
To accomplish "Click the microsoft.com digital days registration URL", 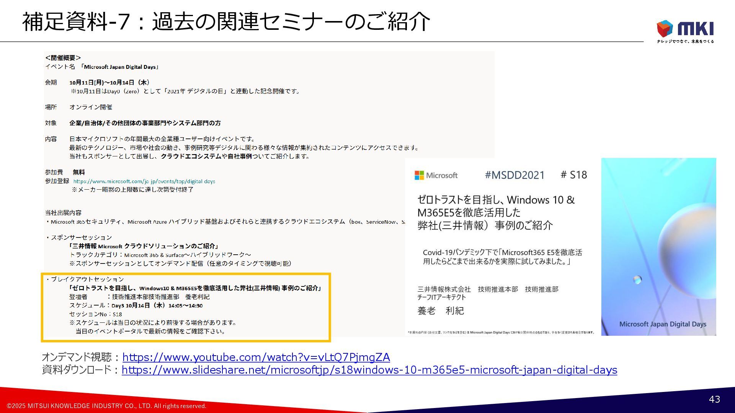I will coord(144,181).
